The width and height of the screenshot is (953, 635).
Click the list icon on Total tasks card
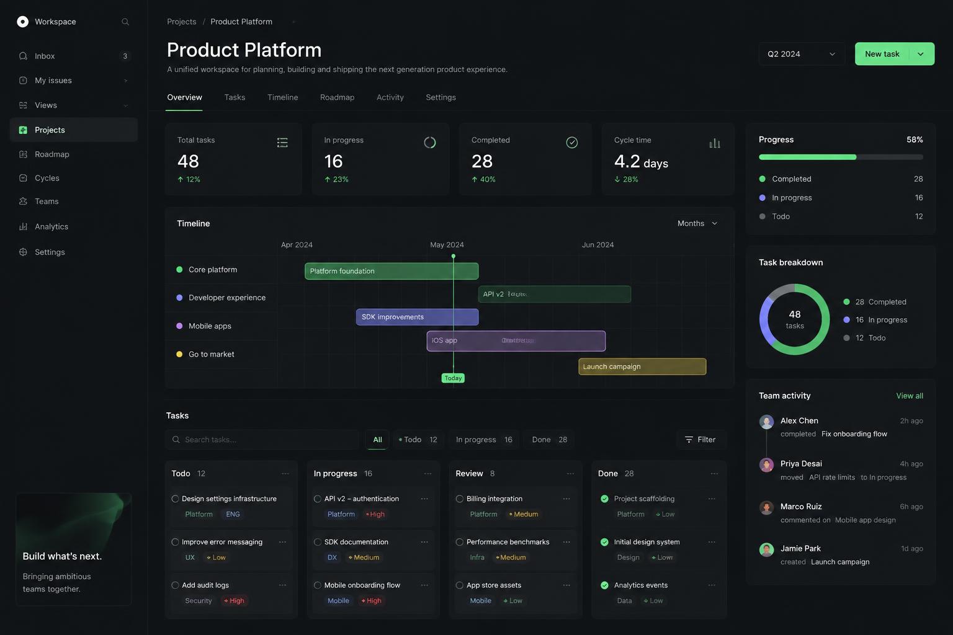(x=282, y=143)
